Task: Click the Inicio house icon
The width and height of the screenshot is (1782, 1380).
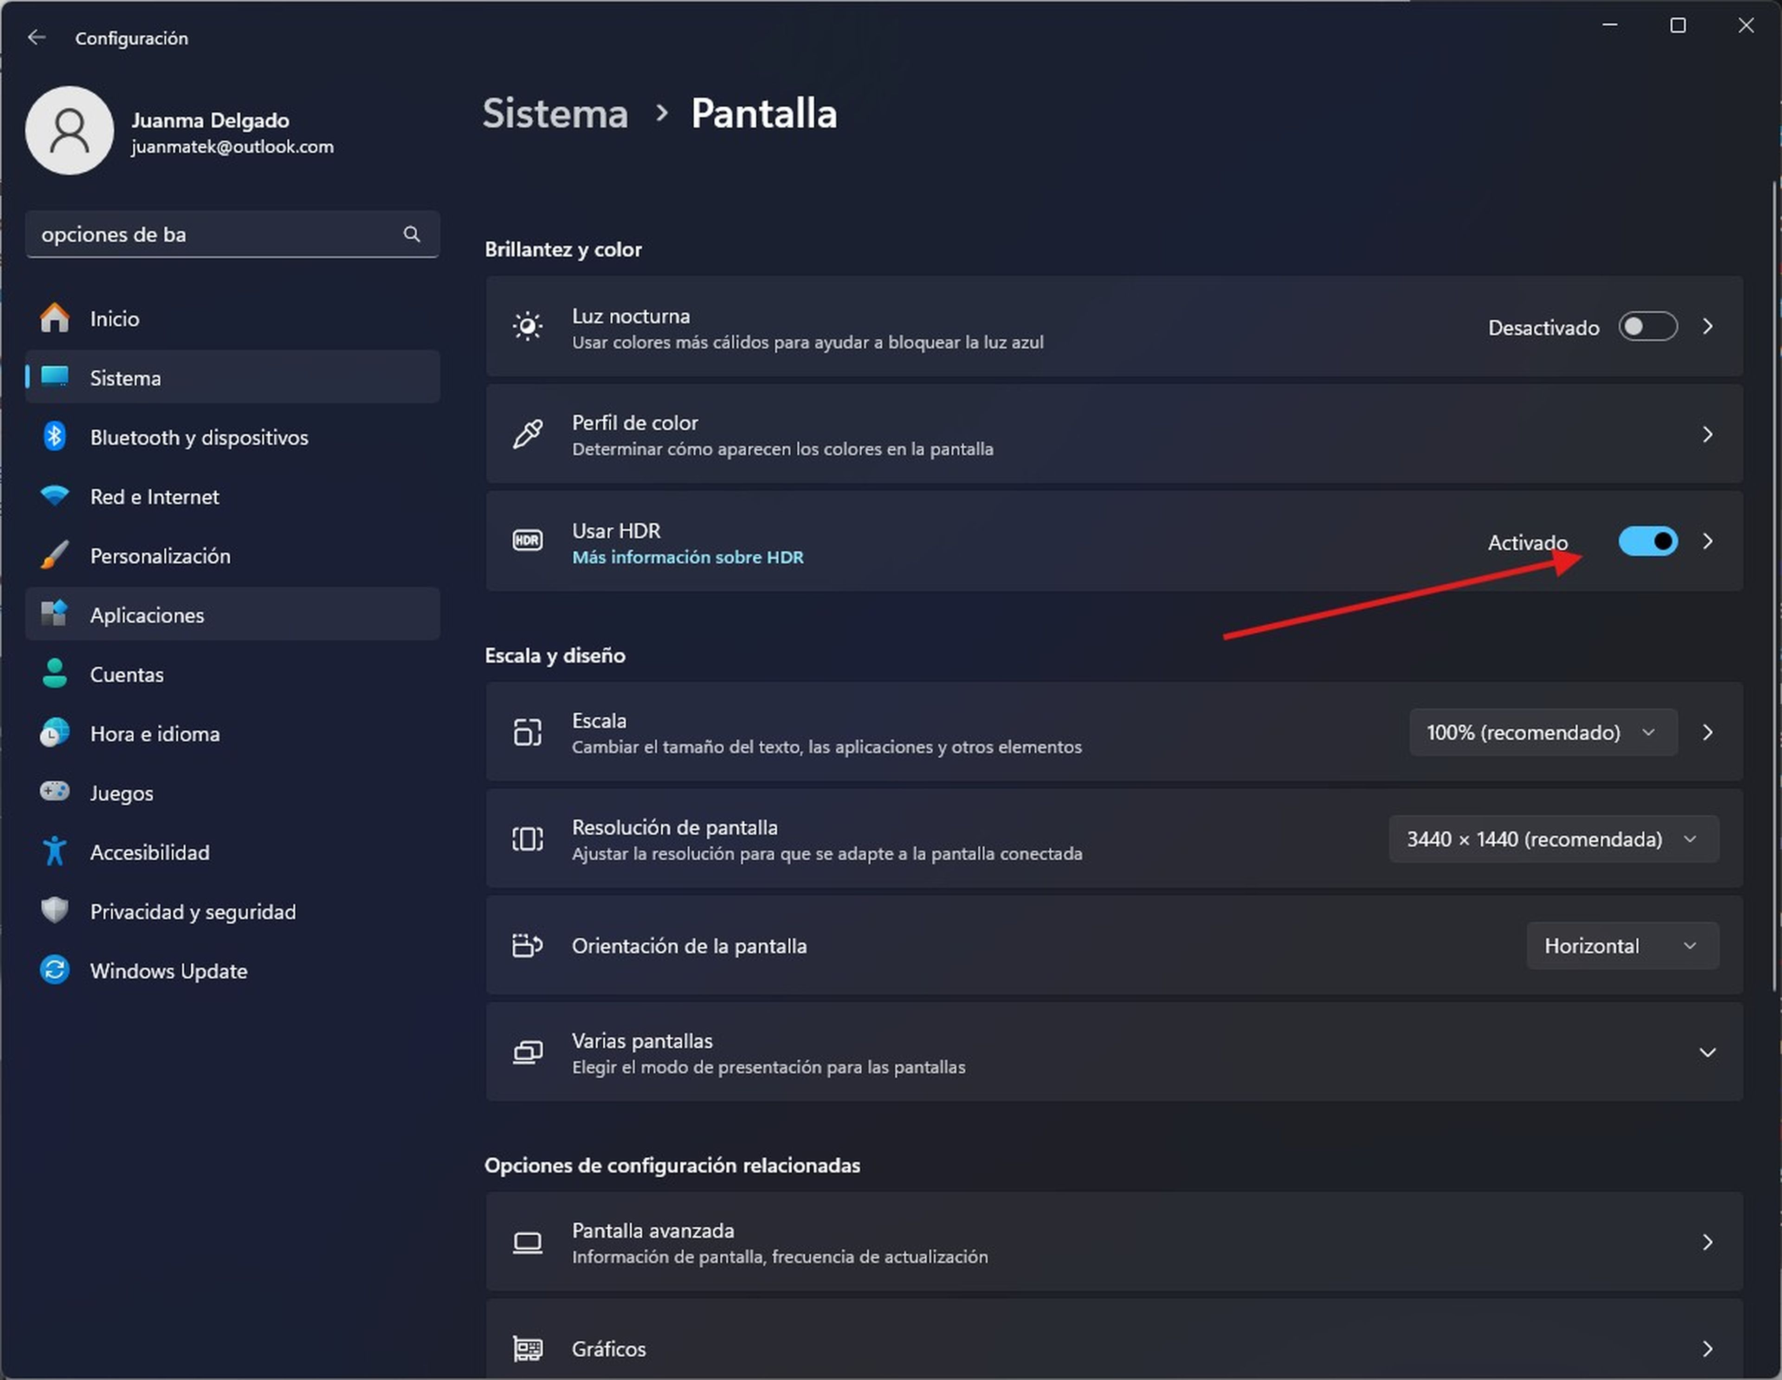Action: tap(55, 317)
